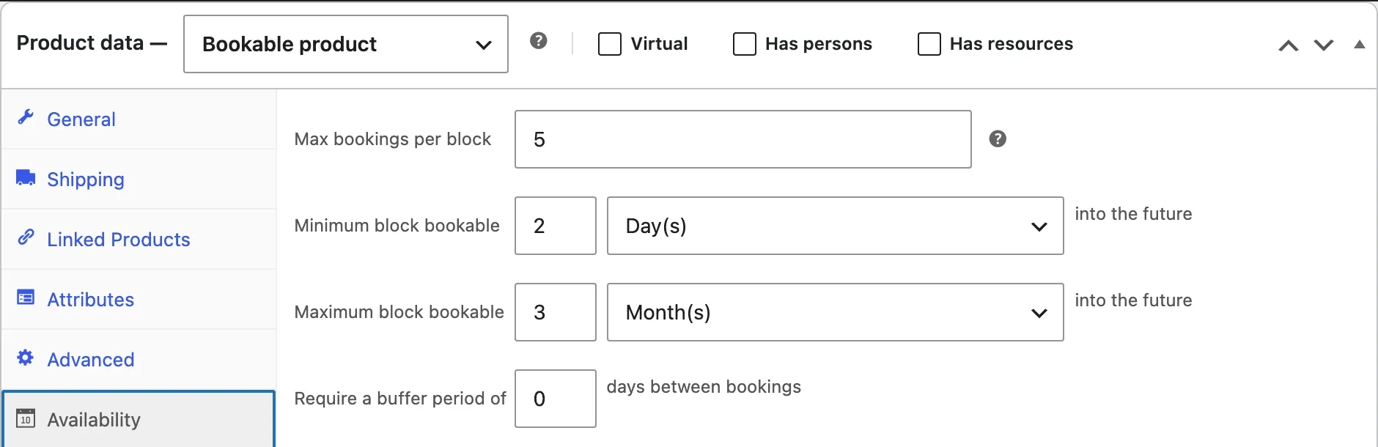Open the Month(s) unit dropdown
Image resolution: width=1378 pixels, height=447 pixels.
point(836,312)
